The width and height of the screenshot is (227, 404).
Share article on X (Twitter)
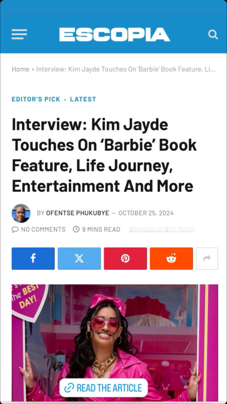click(79, 258)
